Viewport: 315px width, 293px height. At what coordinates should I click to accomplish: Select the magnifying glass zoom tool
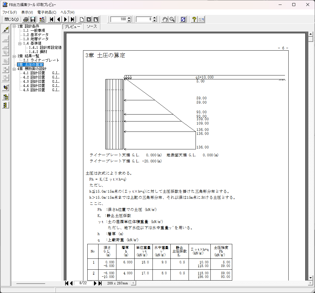[172, 19]
